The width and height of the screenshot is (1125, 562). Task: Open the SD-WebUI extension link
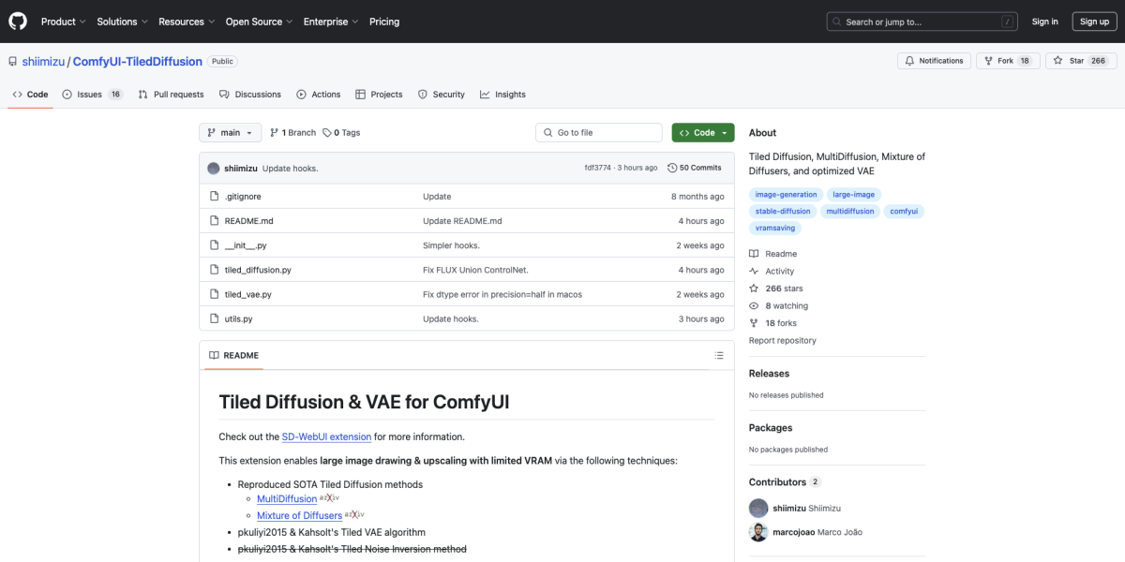[326, 436]
